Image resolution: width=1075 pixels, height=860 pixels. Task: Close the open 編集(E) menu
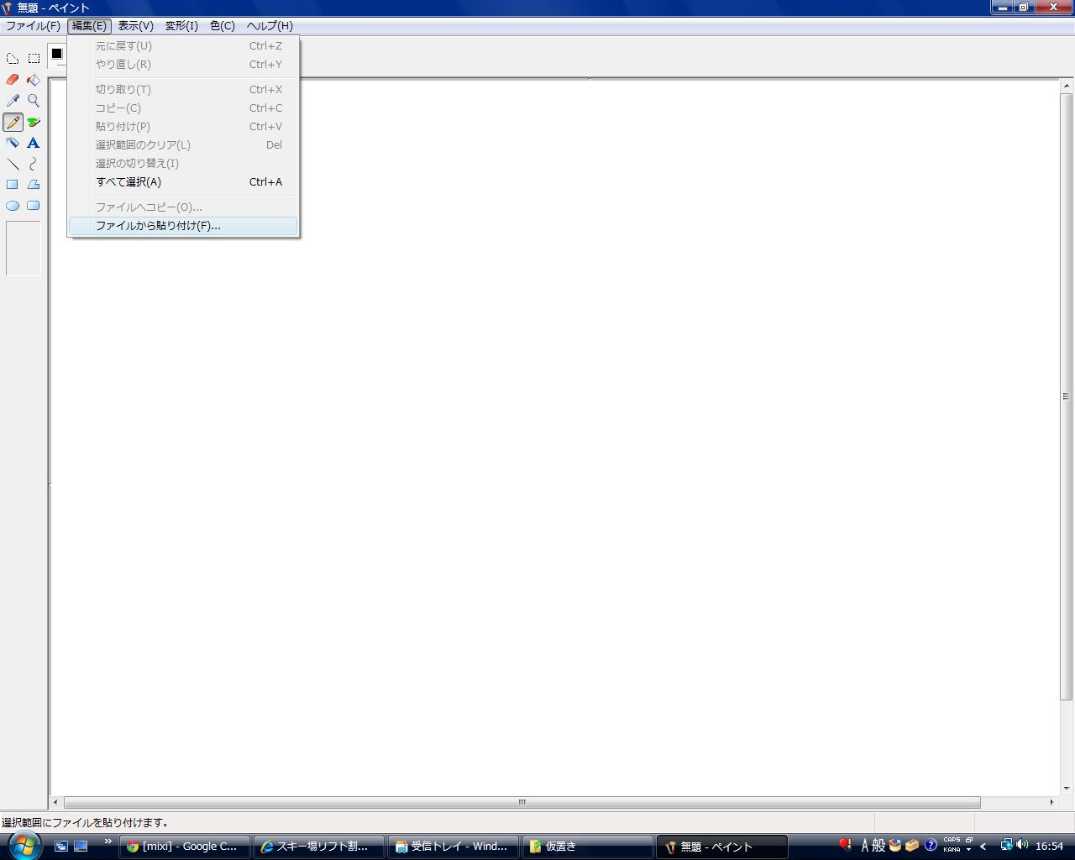tap(89, 26)
